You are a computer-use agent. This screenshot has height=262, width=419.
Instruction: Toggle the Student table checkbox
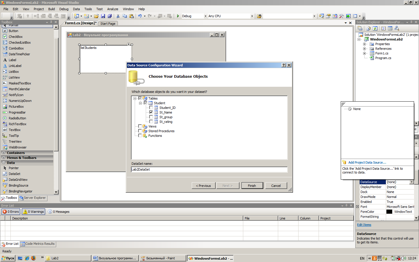145,103
